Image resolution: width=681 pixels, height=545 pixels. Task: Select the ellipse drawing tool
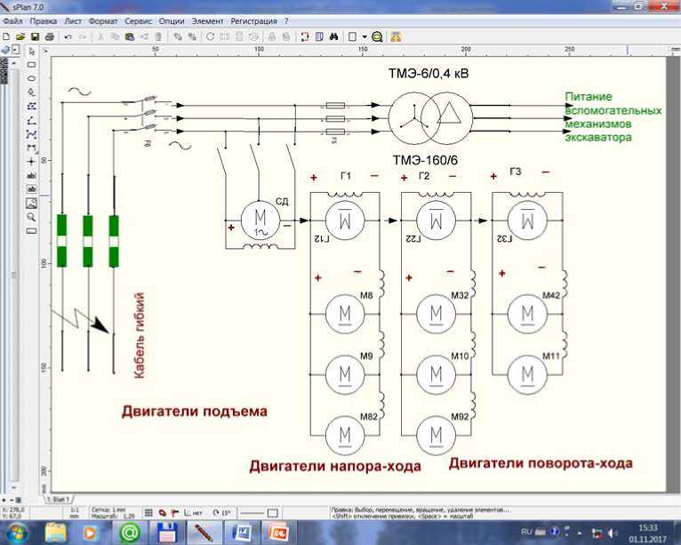31,78
